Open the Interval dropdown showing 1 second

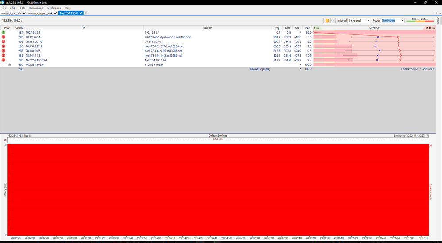pyautogui.click(x=359, y=20)
